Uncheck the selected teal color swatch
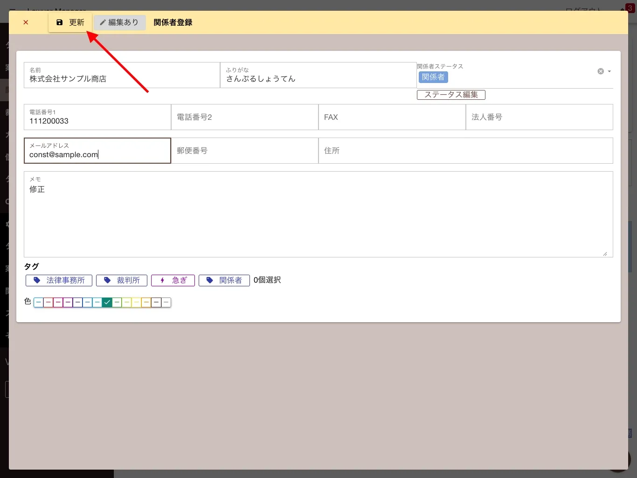Screen dimensions: 637x478 pyautogui.click(x=107, y=303)
